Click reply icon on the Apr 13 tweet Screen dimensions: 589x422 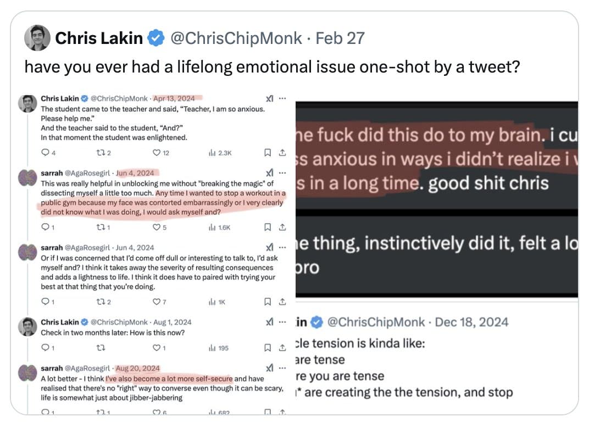45,153
